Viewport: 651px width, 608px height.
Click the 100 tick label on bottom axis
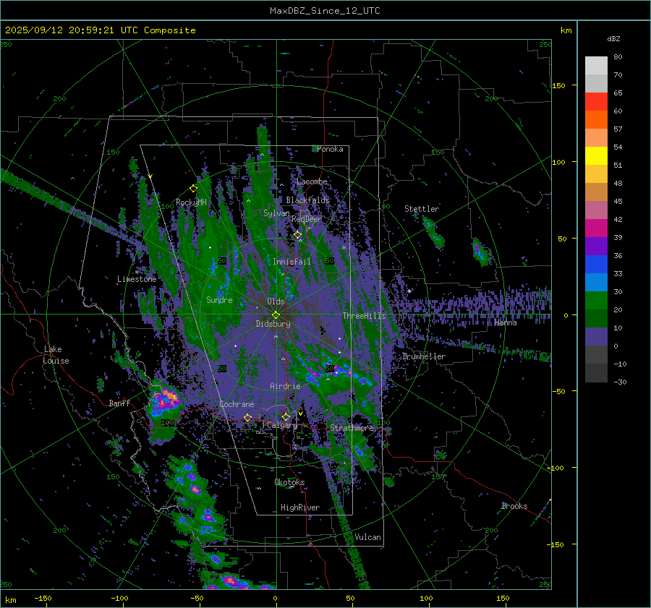pos(426,598)
